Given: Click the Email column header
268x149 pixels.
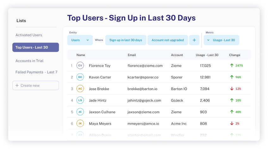Looking at the screenshot, I should (132, 55).
